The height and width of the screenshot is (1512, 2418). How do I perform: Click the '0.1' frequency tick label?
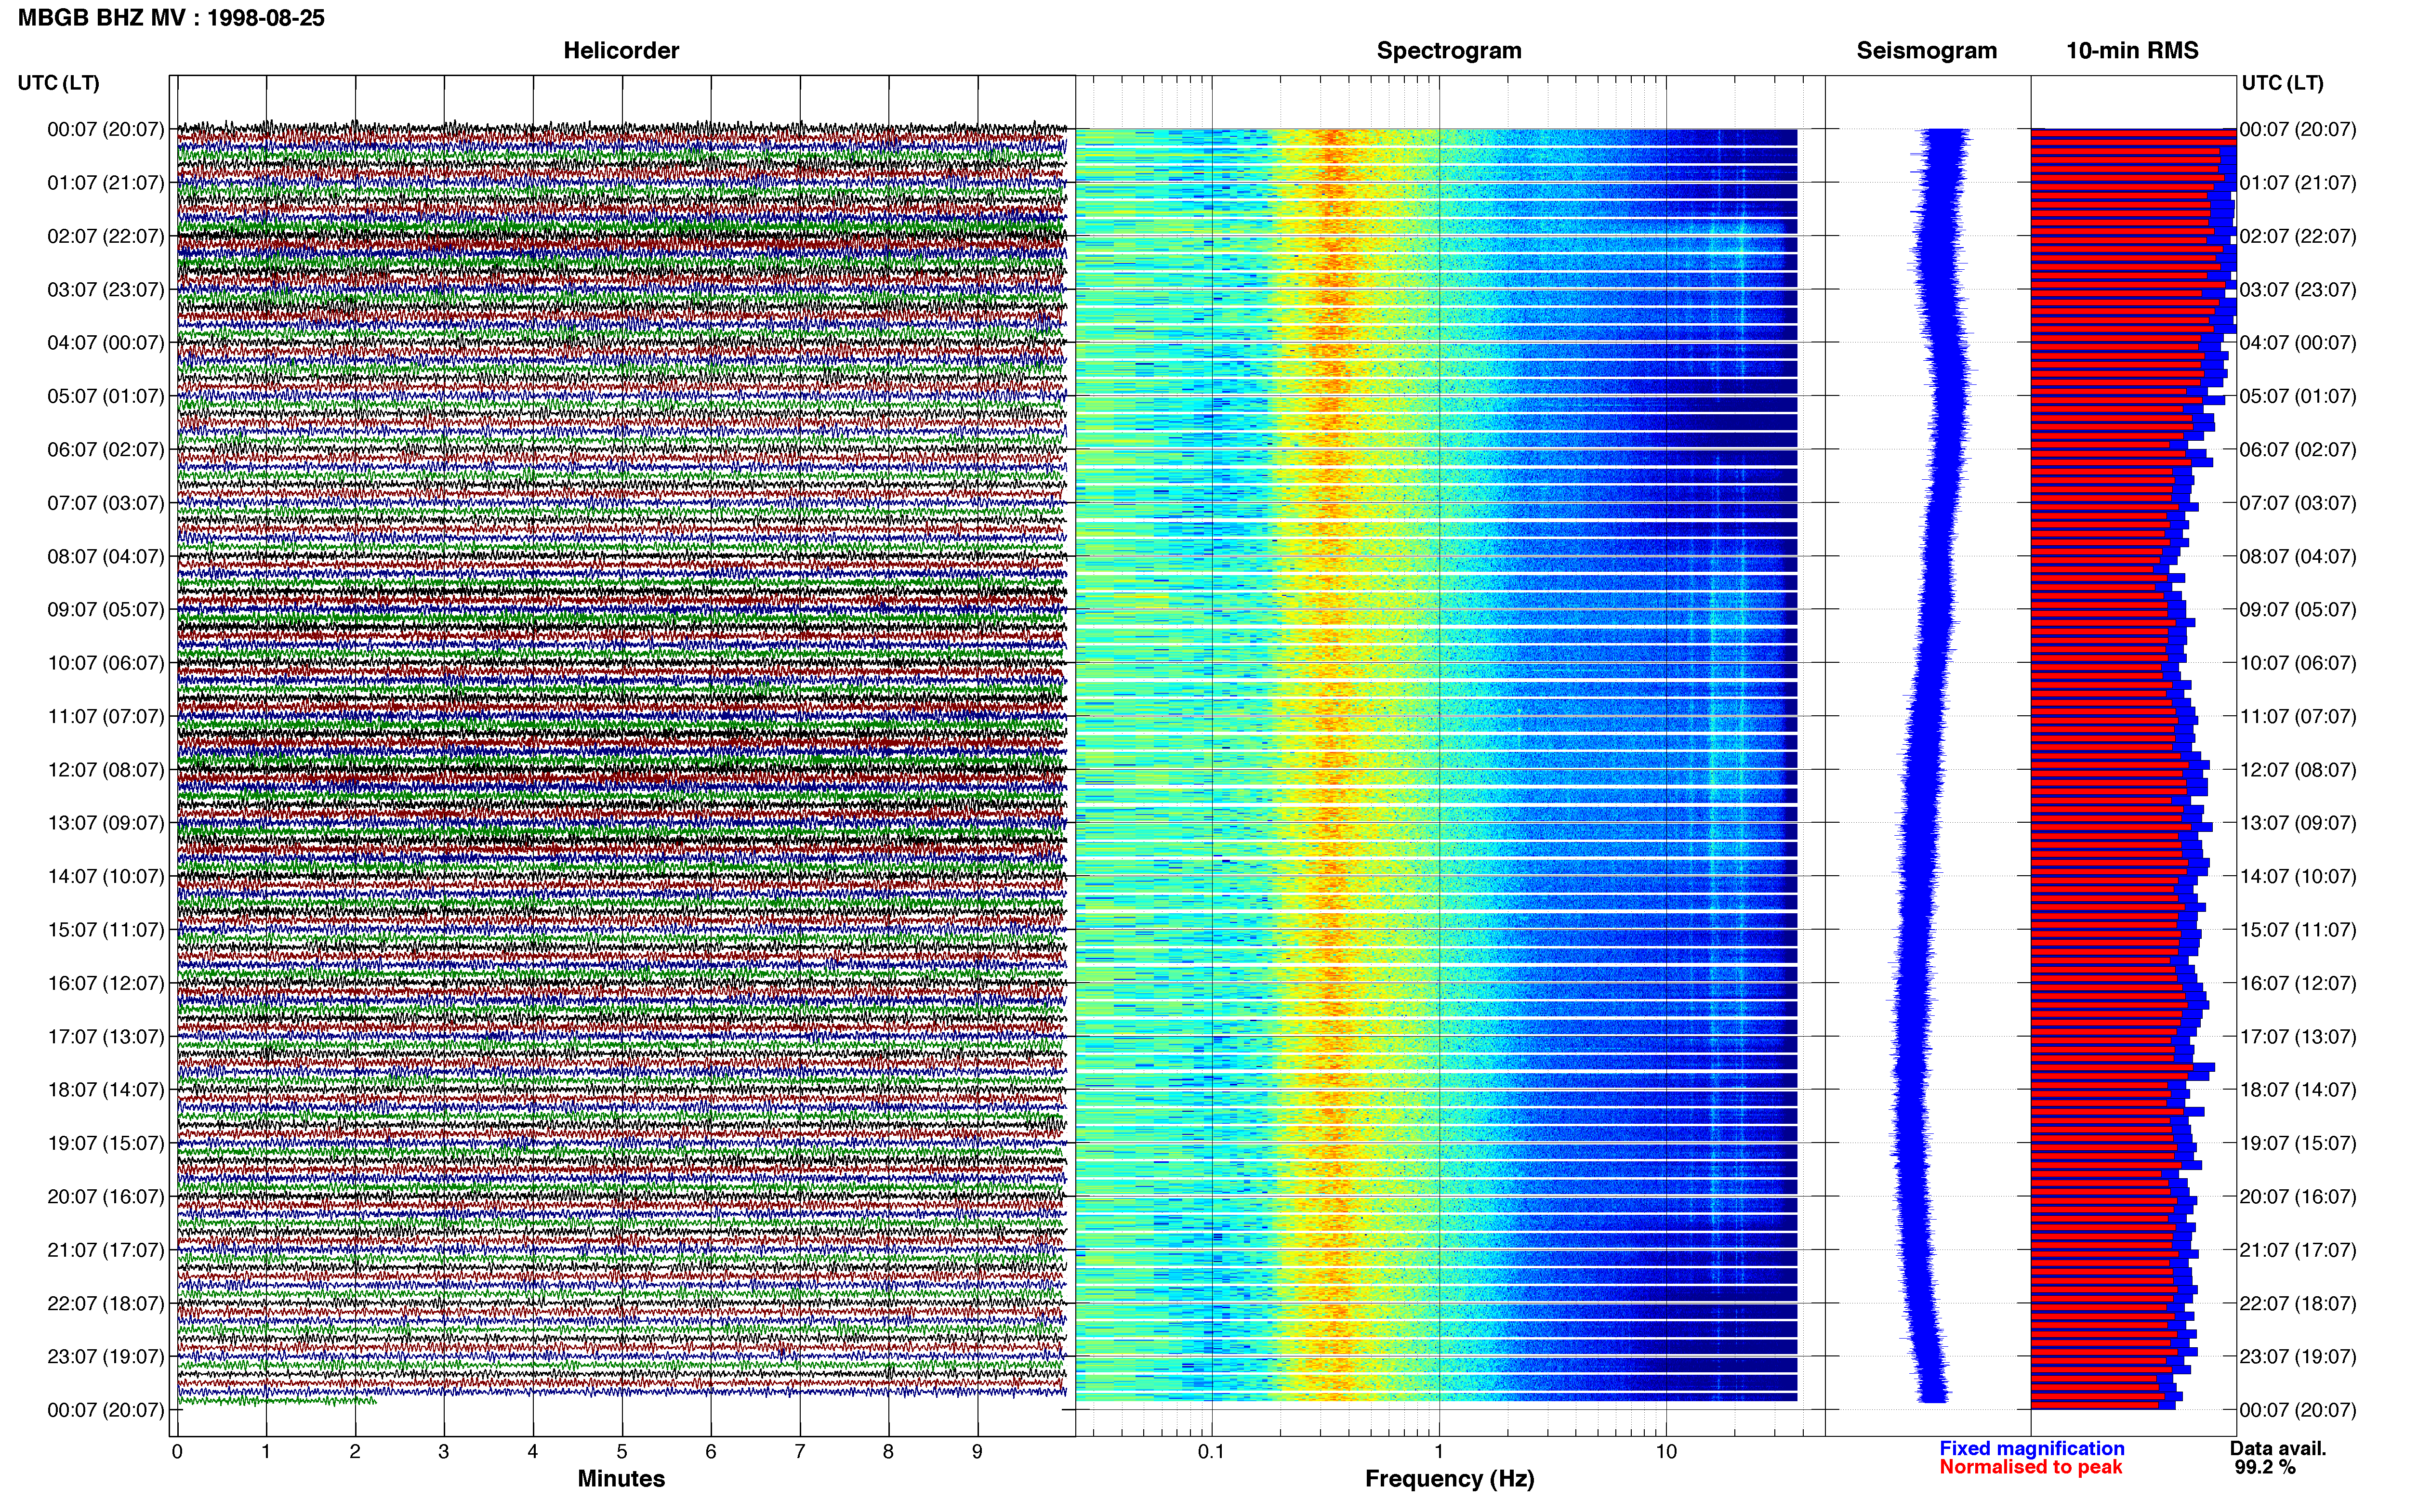(1211, 1452)
